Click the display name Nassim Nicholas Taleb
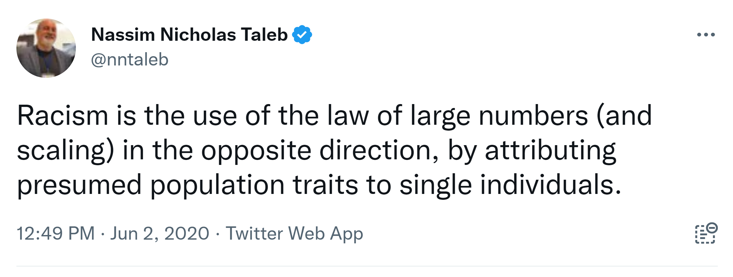Screen dimensions: 733x277 [x=189, y=35]
